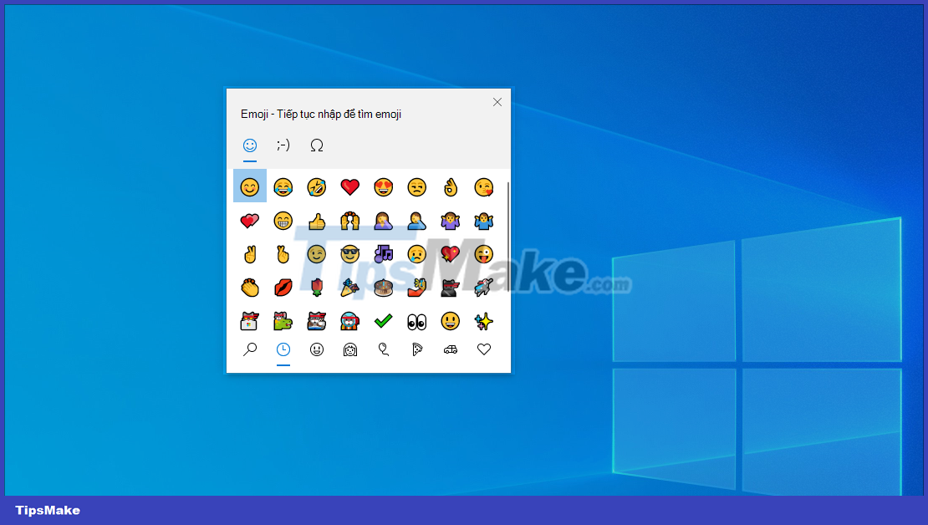This screenshot has width=928, height=525.
Task: Open the people category icon
Action: (349, 349)
